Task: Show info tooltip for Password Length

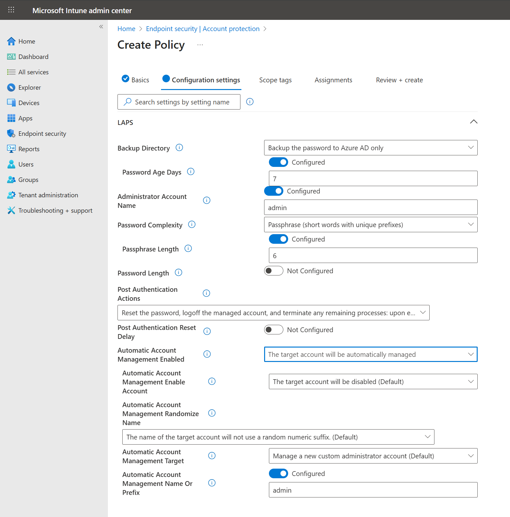Action: [179, 273]
